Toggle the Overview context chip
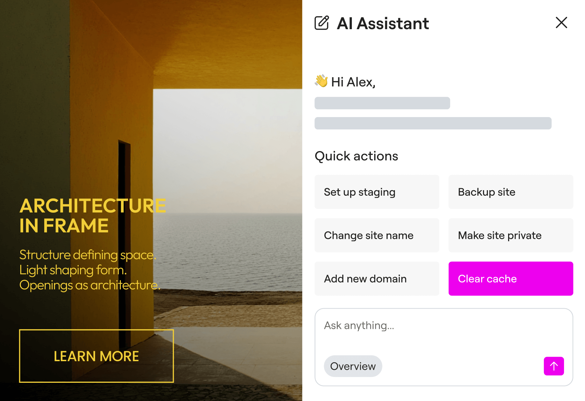The height and width of the screenshot is (401, 585). point(353,366)
